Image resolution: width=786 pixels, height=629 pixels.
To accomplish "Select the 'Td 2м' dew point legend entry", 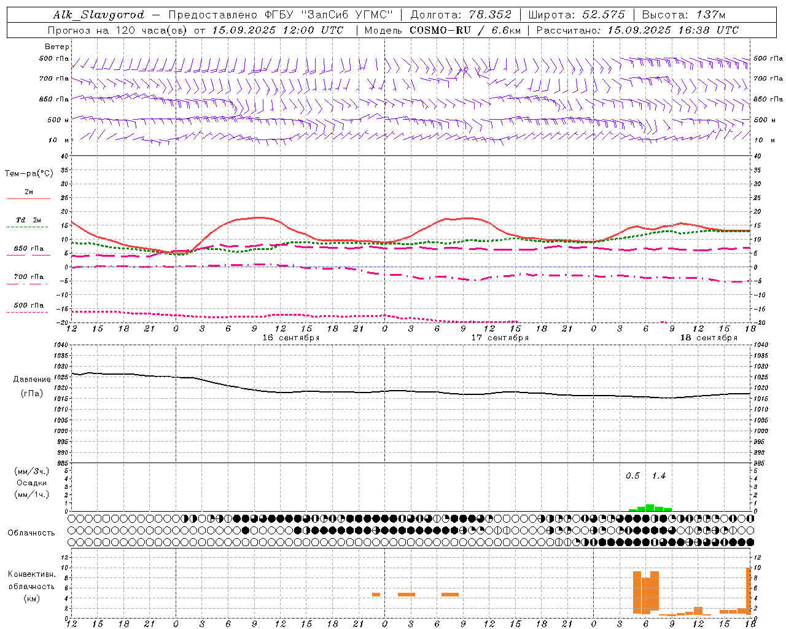I will click(28, 219).
